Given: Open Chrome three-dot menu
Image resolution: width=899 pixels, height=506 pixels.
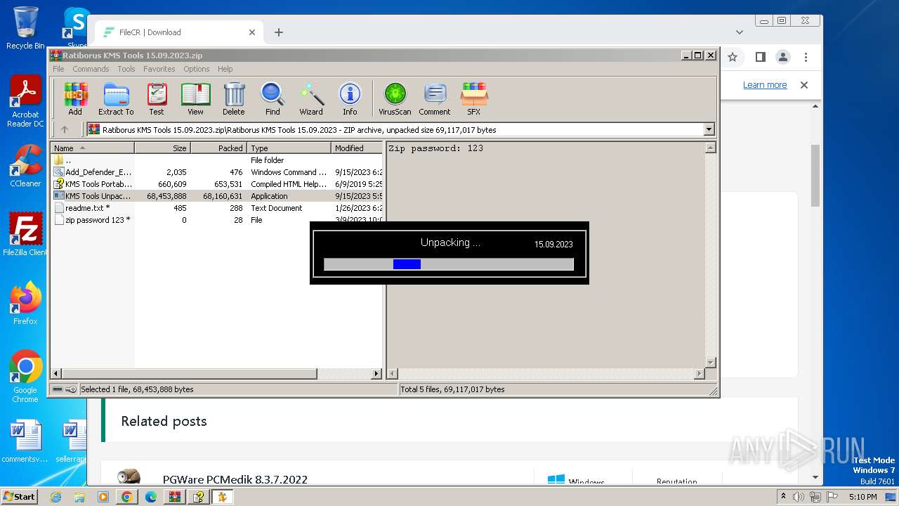Looking at the screenshot, I should (x=806, y=57).
